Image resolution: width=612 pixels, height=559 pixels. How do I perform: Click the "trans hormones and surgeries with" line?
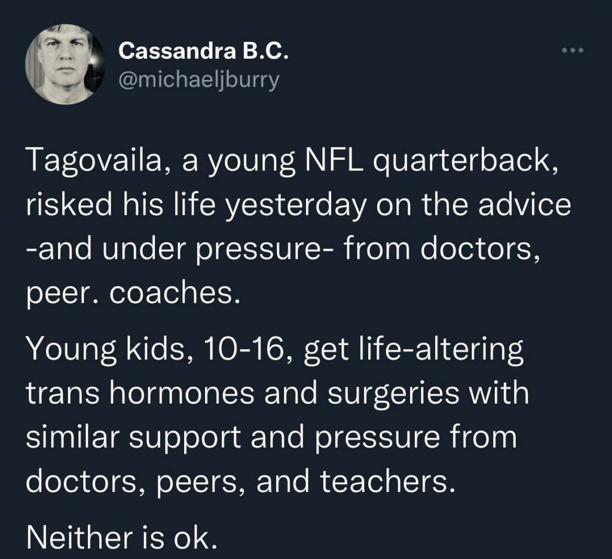pos(278,395)
